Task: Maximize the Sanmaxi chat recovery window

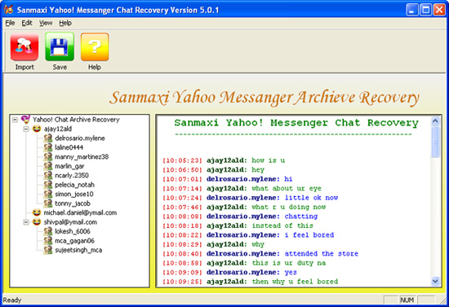Action: click(x=426, y=10)
